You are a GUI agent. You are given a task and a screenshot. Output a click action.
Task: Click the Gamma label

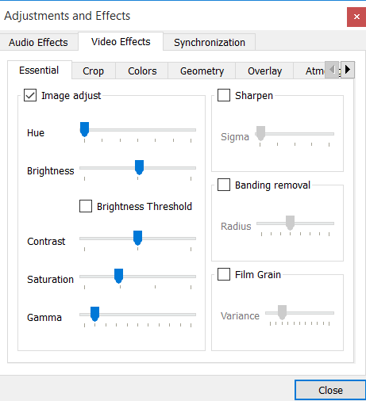(44, 318)
